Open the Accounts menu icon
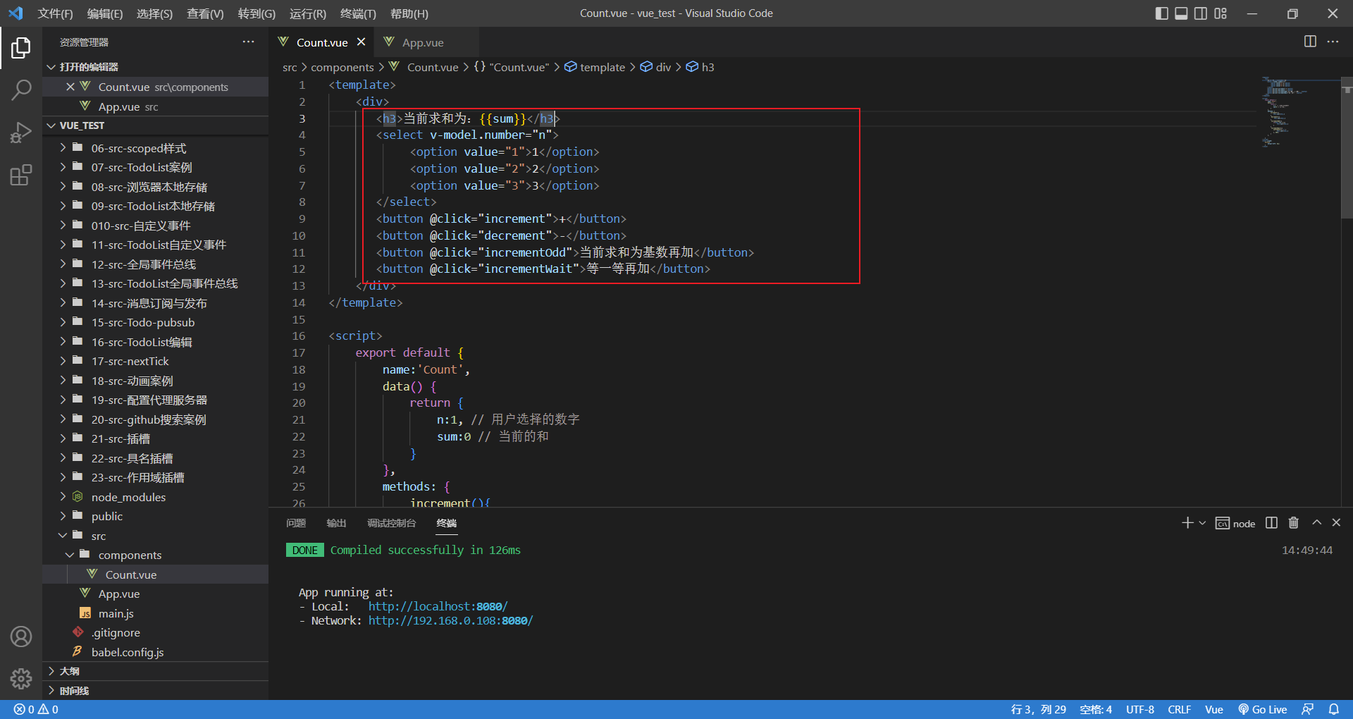The height and width of the screenshot is (719, 1353). pos(21,637)
